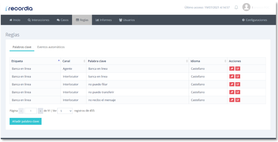The image size is (278, 142).
Task: Erase the 'no recibo el mensaje' rule
Action: [x=232, y=100]
